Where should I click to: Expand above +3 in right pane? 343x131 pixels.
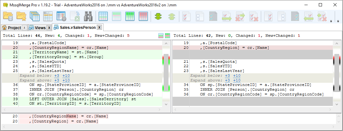(227, 81)
